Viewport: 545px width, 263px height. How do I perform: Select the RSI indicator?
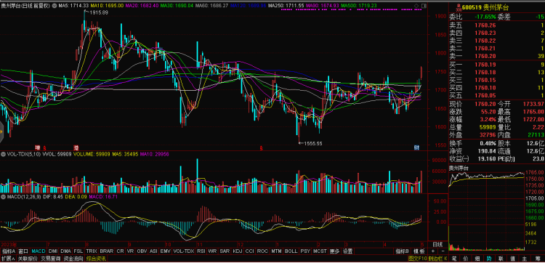[x=201, y=251]
